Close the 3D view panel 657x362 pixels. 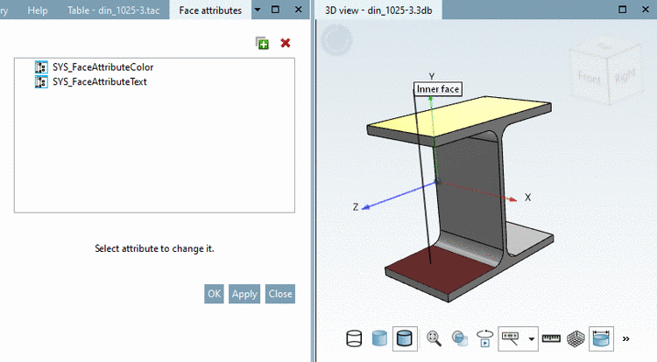pyautogui.click(x=646, y=10)
